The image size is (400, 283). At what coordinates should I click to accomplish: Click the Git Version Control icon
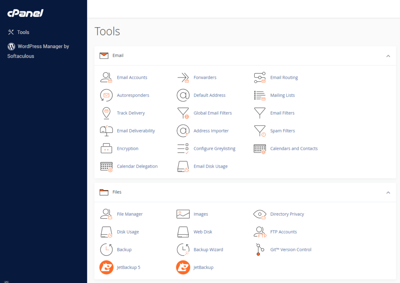pyautogui.click(x=259, y=249)
